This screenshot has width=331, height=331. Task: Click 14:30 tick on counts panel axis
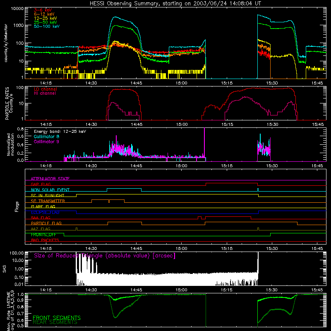(x=91, y=83)
